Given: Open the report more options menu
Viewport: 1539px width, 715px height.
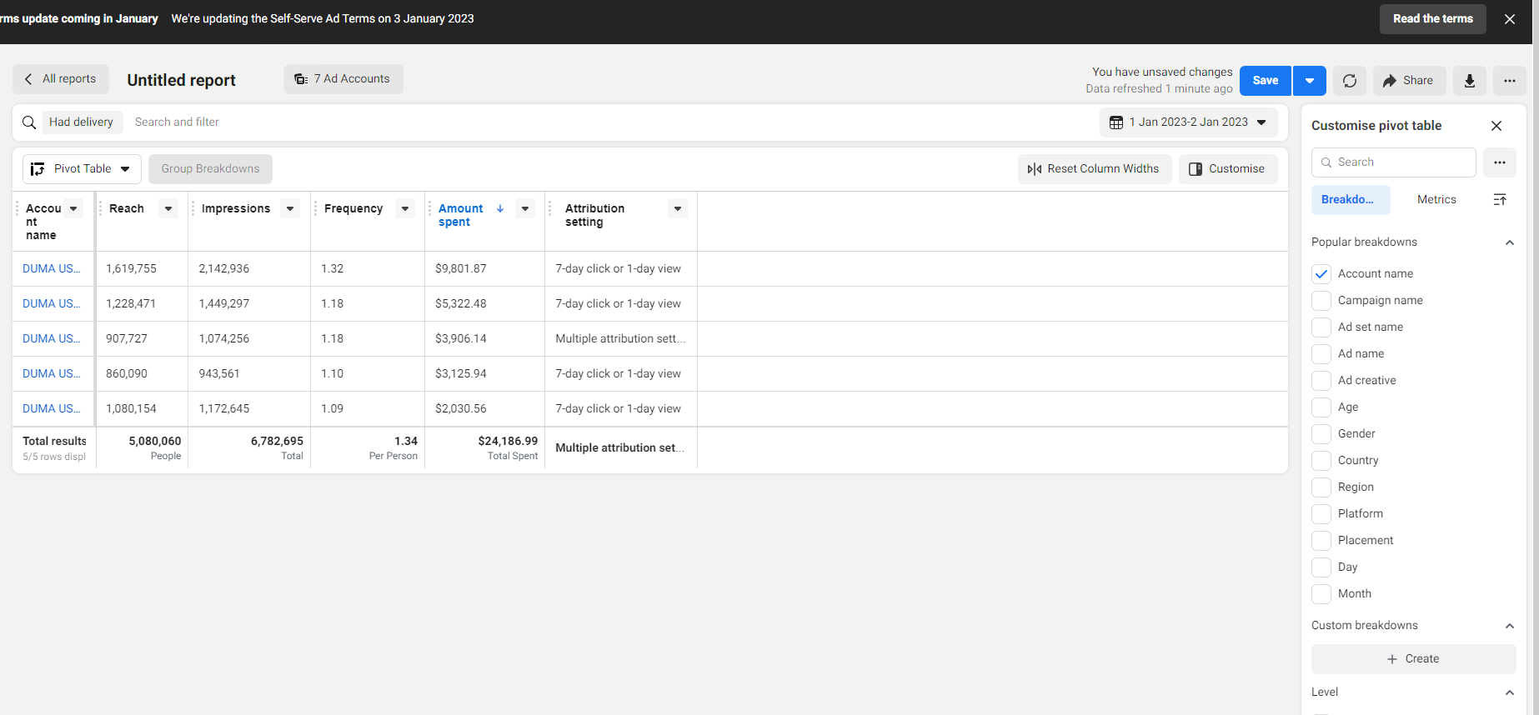Looking at the screenshot, I should coord(1510,81).
